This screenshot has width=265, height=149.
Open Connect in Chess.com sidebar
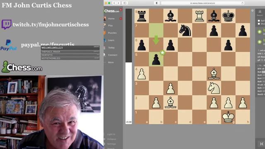(x=113, y=55)
